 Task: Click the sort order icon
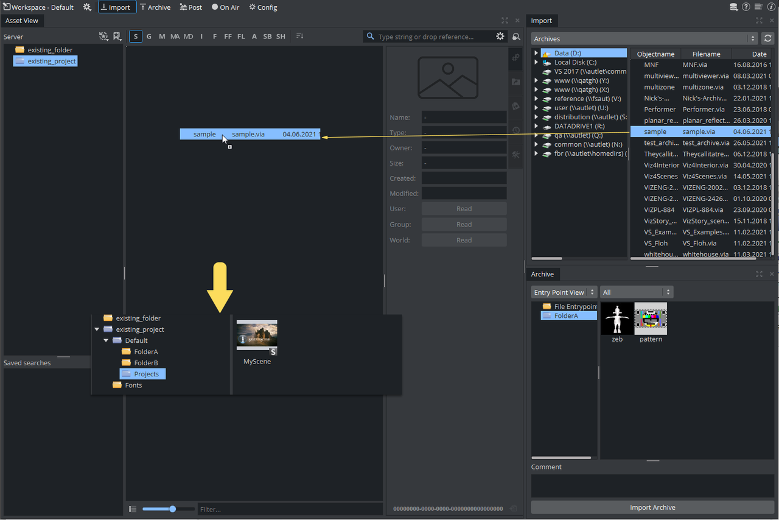coord(300,37)
